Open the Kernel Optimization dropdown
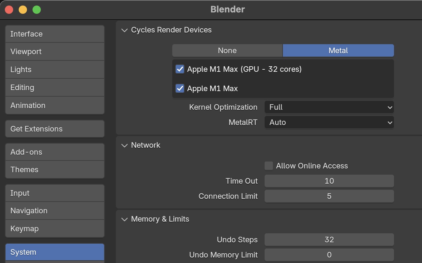The height and width of the screenshot is (263, 422). [329, 107]
